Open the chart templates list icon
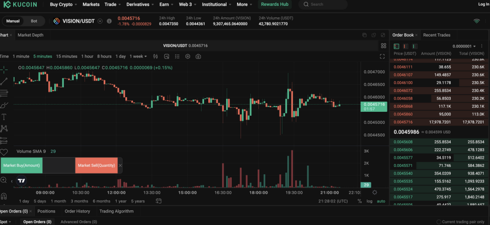 (177, 56)
